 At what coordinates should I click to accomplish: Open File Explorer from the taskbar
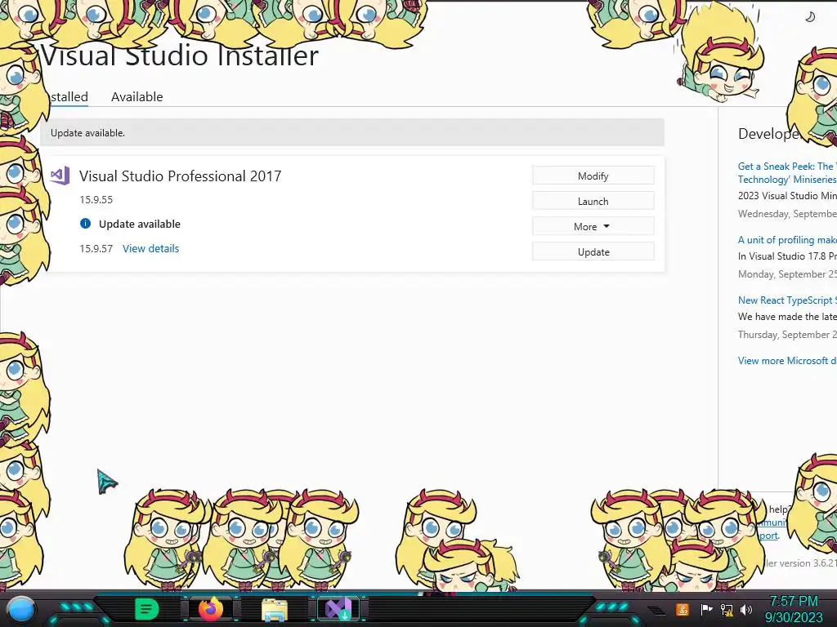(275, 609)
